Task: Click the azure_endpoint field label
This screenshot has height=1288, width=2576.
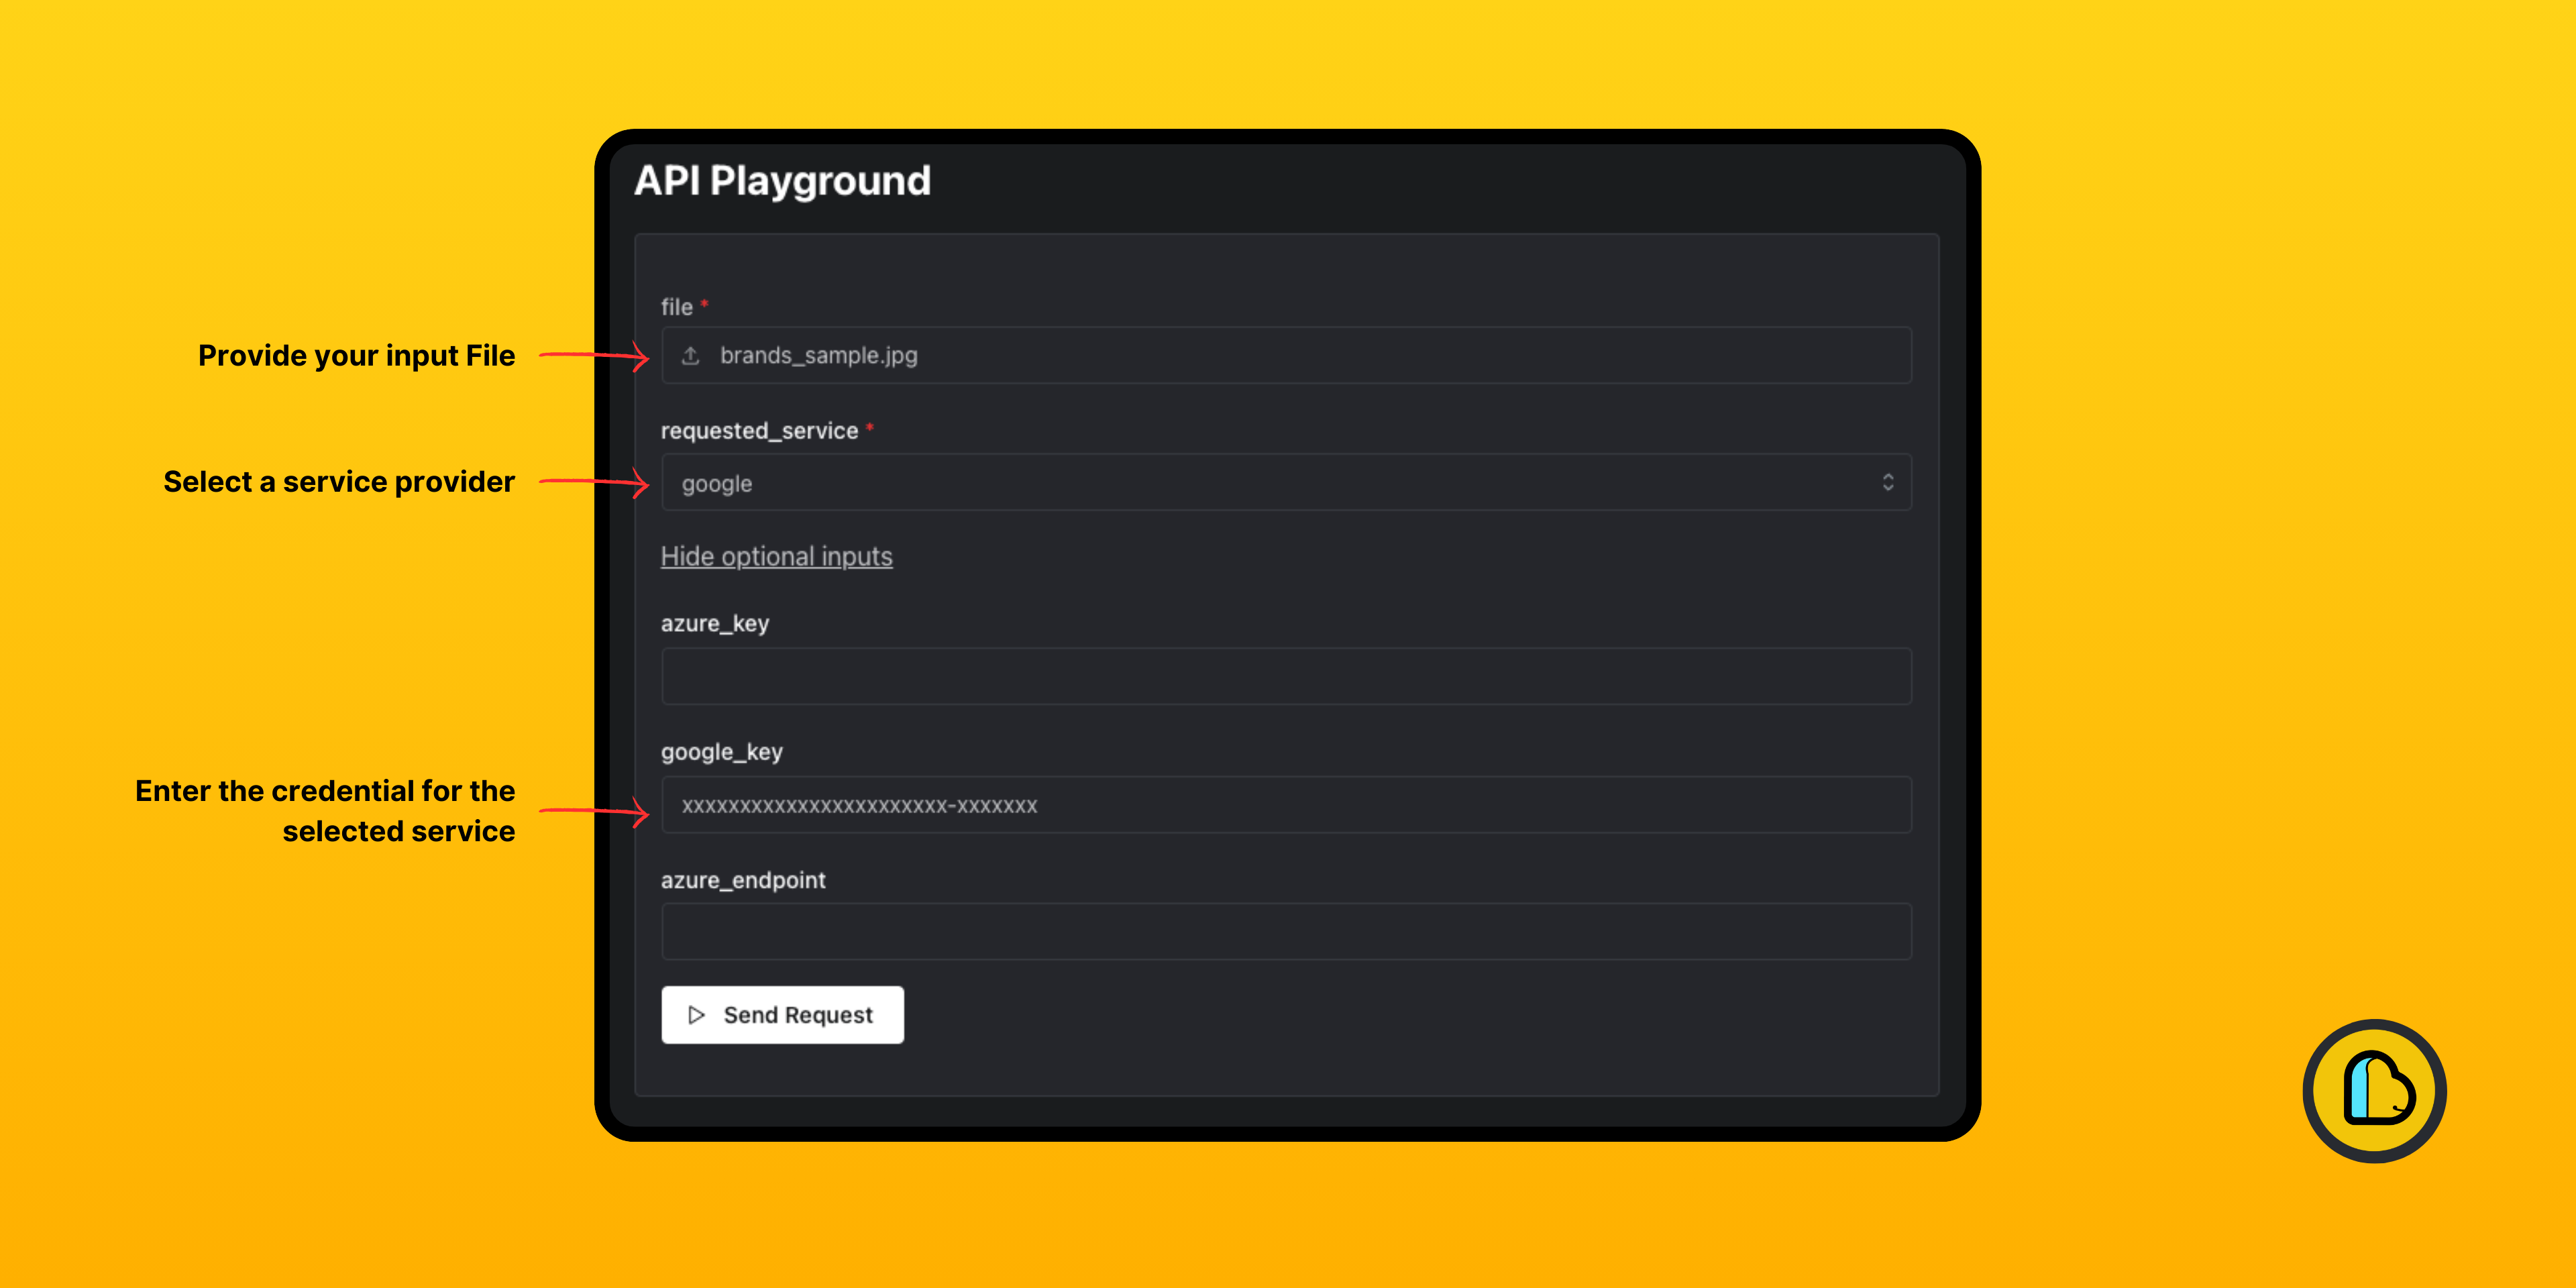Action: (743, 880)
